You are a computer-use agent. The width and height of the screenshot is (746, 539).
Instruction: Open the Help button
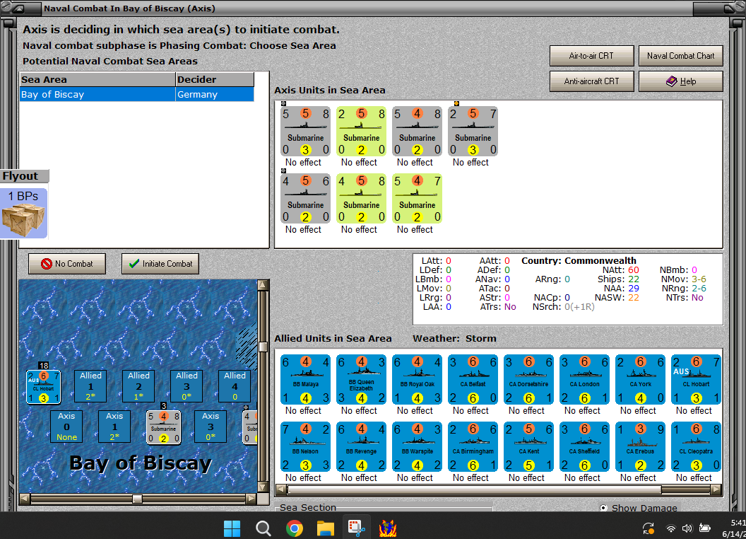click(680, 81)
